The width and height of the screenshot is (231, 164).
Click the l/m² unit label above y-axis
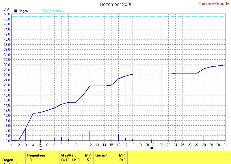coord(6,10)
